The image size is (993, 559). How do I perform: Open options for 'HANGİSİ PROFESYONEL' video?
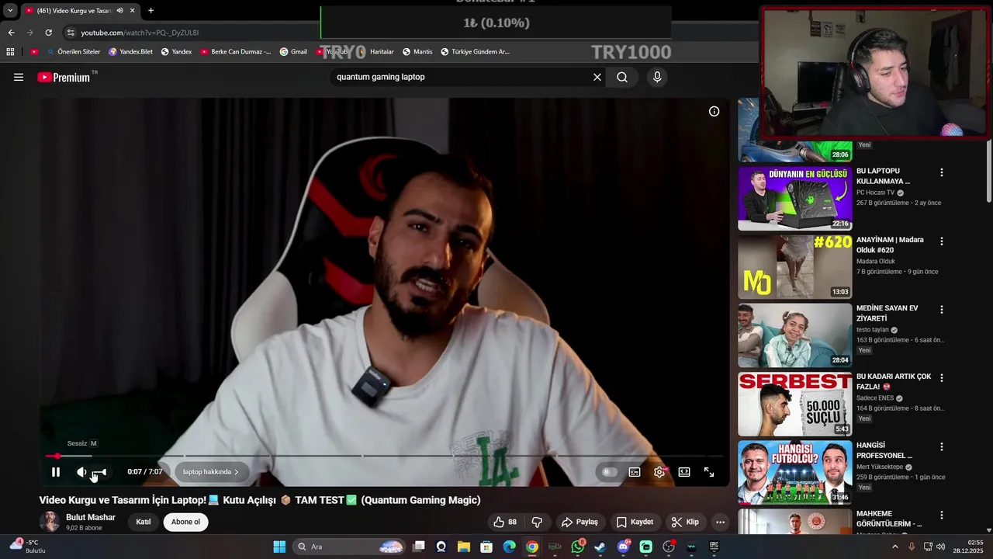pyautogui.click(x=942, y=447)
